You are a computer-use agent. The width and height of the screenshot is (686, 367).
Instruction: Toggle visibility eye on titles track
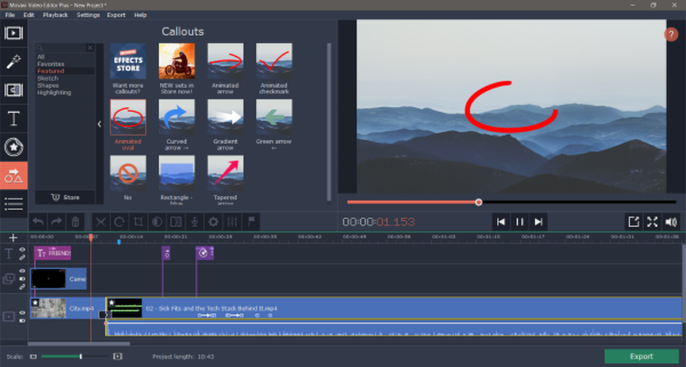tap(22, 250)
